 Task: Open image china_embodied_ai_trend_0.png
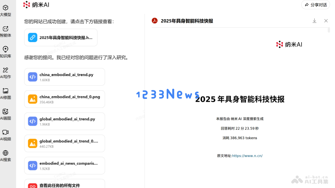tap(64, 99)
